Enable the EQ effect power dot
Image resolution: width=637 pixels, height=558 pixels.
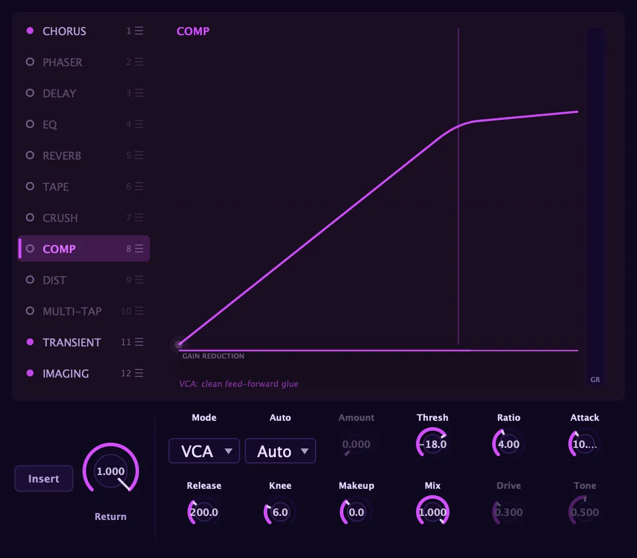[x=30, y=124]
